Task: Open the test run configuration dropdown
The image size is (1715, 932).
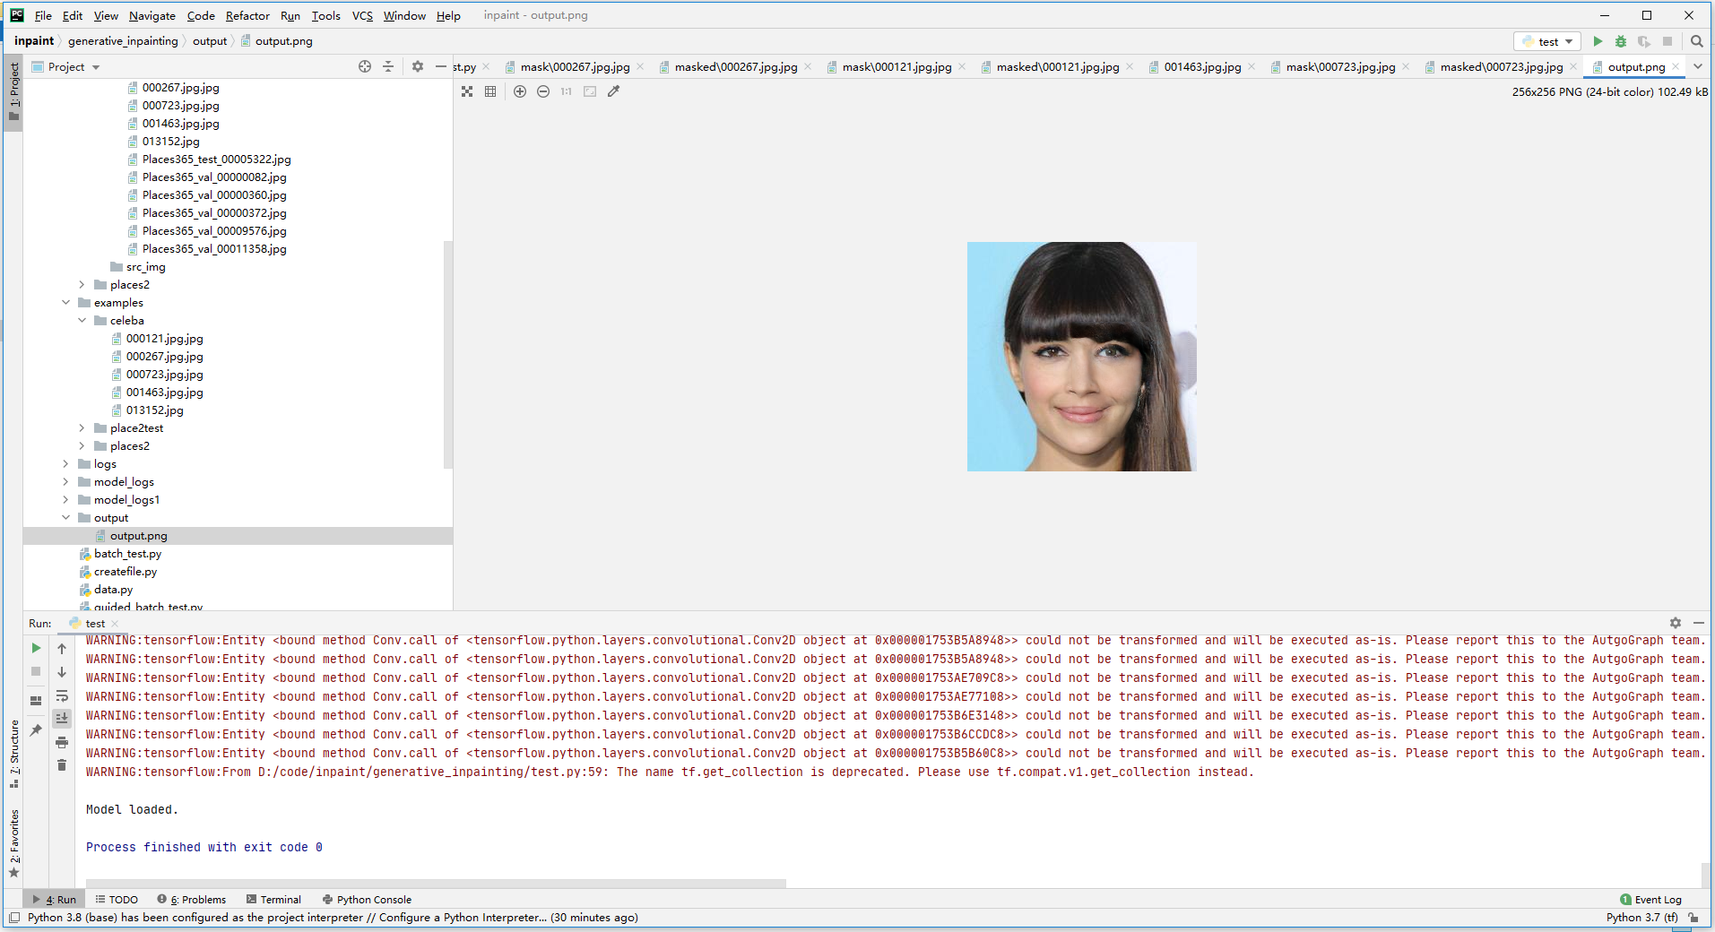Action: click(x=1548, y=41)
